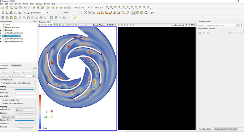Image resolution: width=244 pixels, height=132 pixels.
Task: Click the Zoom to Box magnifier icon
Action: (x=94, y=13)
